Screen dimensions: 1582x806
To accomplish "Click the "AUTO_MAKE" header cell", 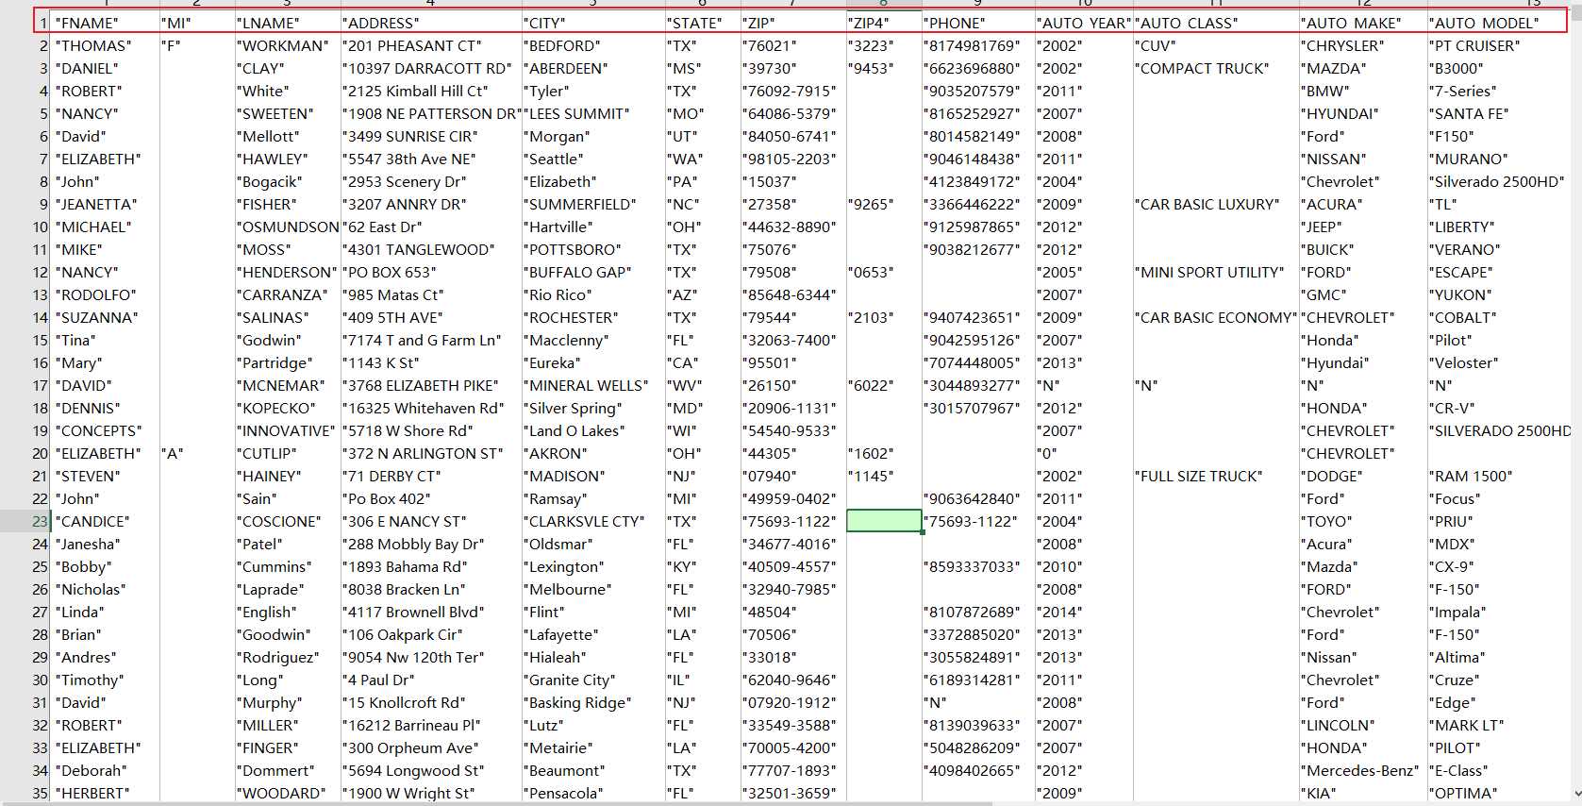I will 1363,23.
